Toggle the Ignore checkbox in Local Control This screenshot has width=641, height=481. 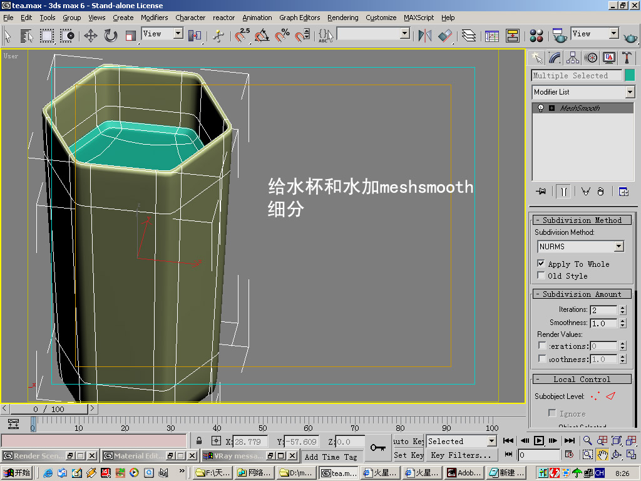[x=552, y=413]
